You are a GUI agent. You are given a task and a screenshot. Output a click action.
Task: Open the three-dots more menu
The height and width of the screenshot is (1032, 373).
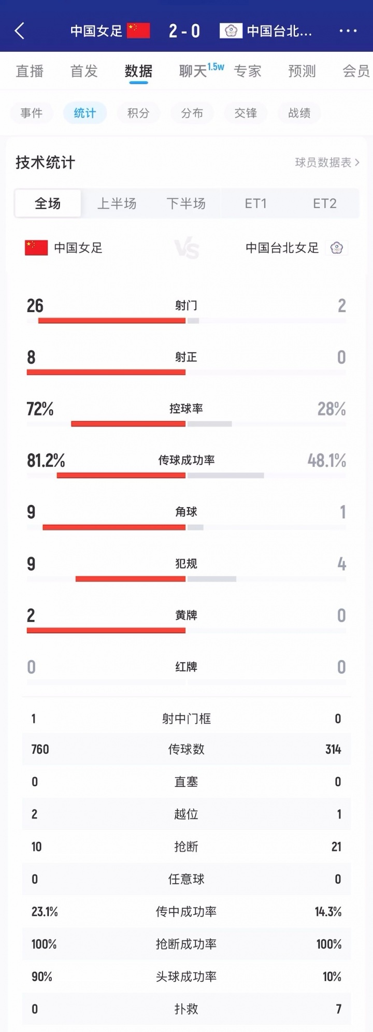[348, 31]
